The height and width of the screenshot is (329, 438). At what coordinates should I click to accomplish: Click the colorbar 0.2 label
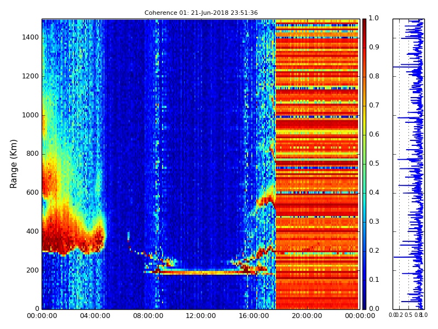pos(374,251)
